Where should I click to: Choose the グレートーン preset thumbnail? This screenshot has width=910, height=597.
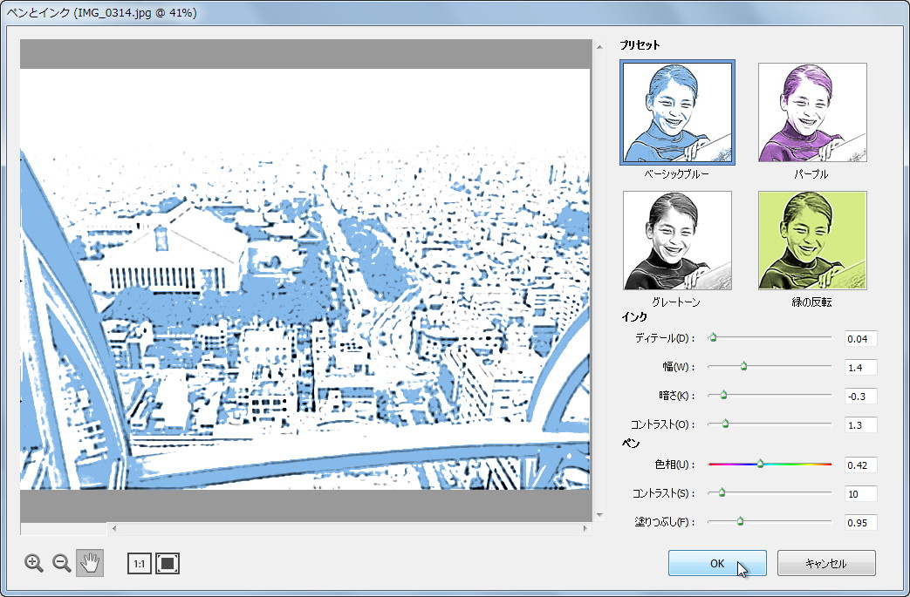click(677, 241)
